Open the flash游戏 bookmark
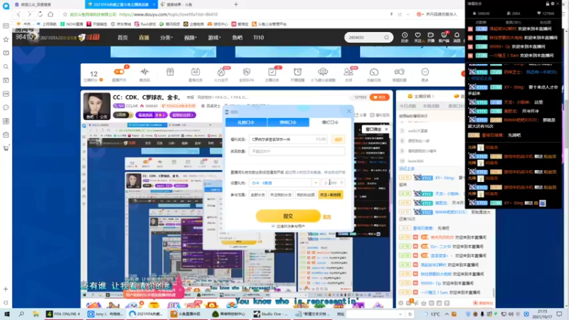 pos(145,24)
